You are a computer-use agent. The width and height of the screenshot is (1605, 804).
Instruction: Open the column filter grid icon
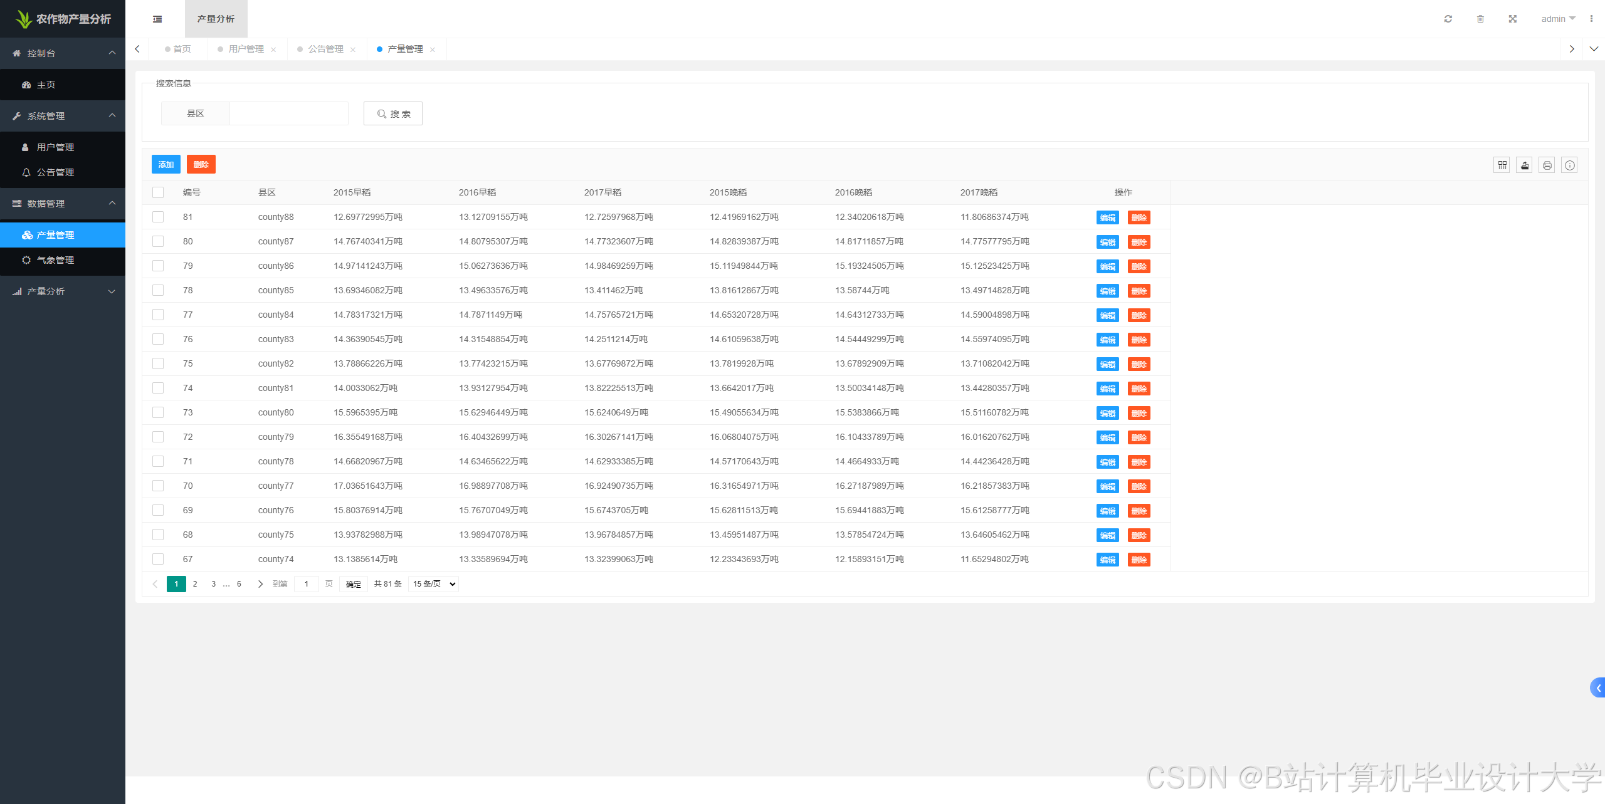click(x=1502, y=165)
